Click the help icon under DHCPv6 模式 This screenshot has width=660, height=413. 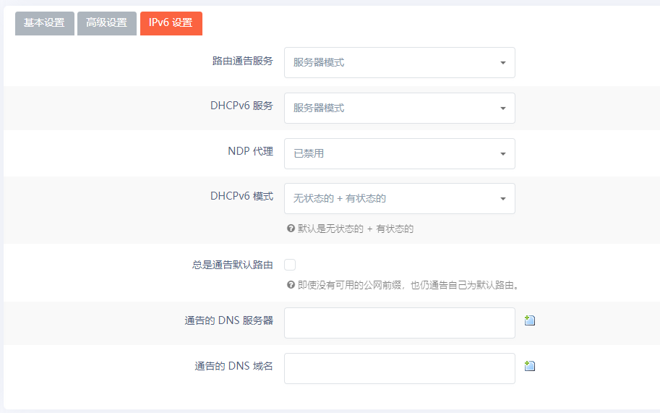(291, 229)
